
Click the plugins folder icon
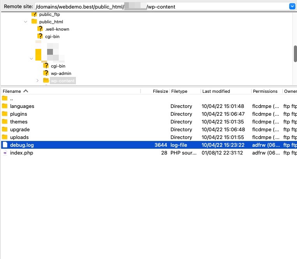[5, 113]
